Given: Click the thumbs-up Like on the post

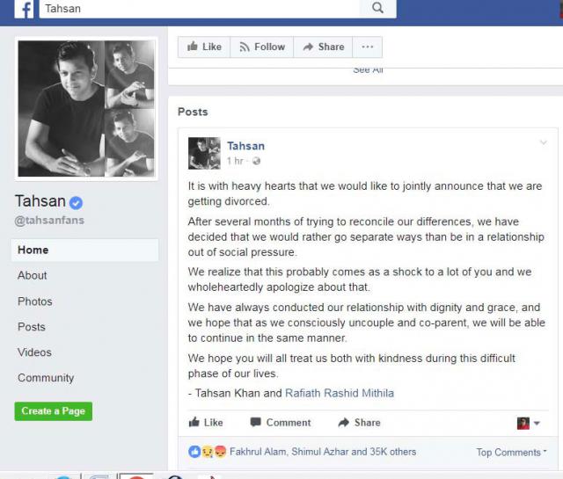Looking at the screenshot, I should pyautogui.click(x=206, y=423).
